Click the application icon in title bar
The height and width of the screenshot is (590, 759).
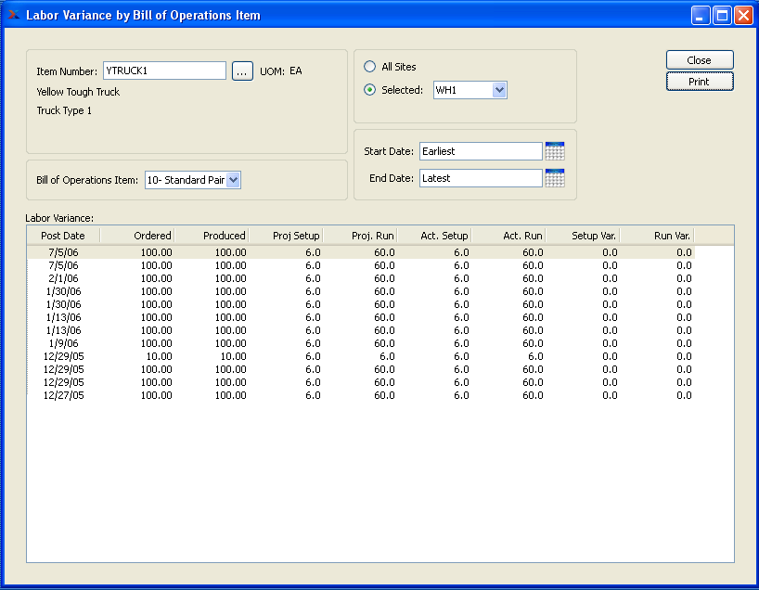tap(13, 15)
